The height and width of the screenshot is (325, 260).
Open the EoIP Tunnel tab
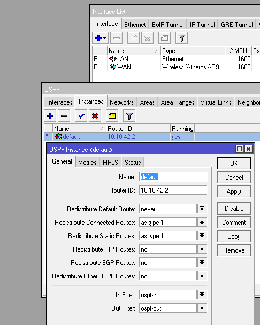click(168, 25)
